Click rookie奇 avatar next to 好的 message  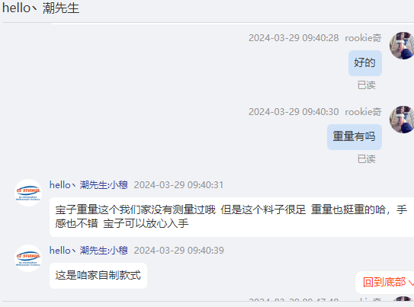(x=402, y=46)
